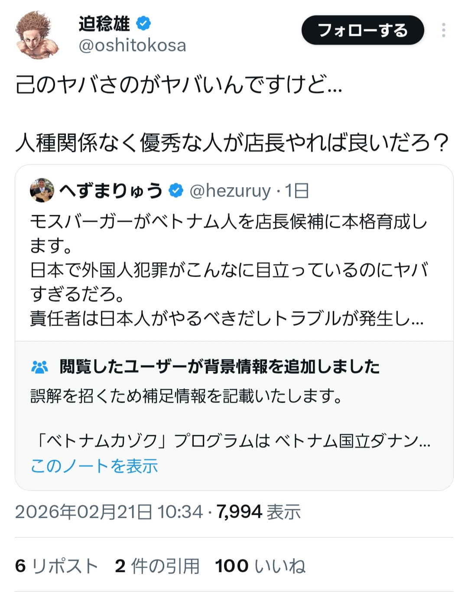Click このノートを表示 link
Image resolution: width=468 pixels, height=592 pixels.
pos(94,466)
